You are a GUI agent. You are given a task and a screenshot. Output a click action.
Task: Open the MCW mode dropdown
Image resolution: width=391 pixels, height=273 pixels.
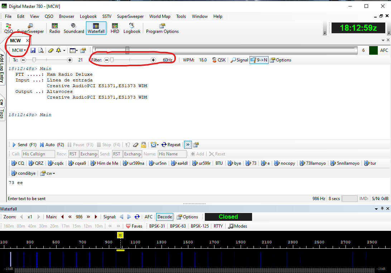coord(19,50)
